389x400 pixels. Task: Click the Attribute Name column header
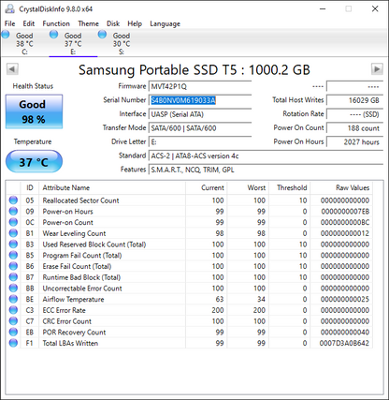coord(112,187)
